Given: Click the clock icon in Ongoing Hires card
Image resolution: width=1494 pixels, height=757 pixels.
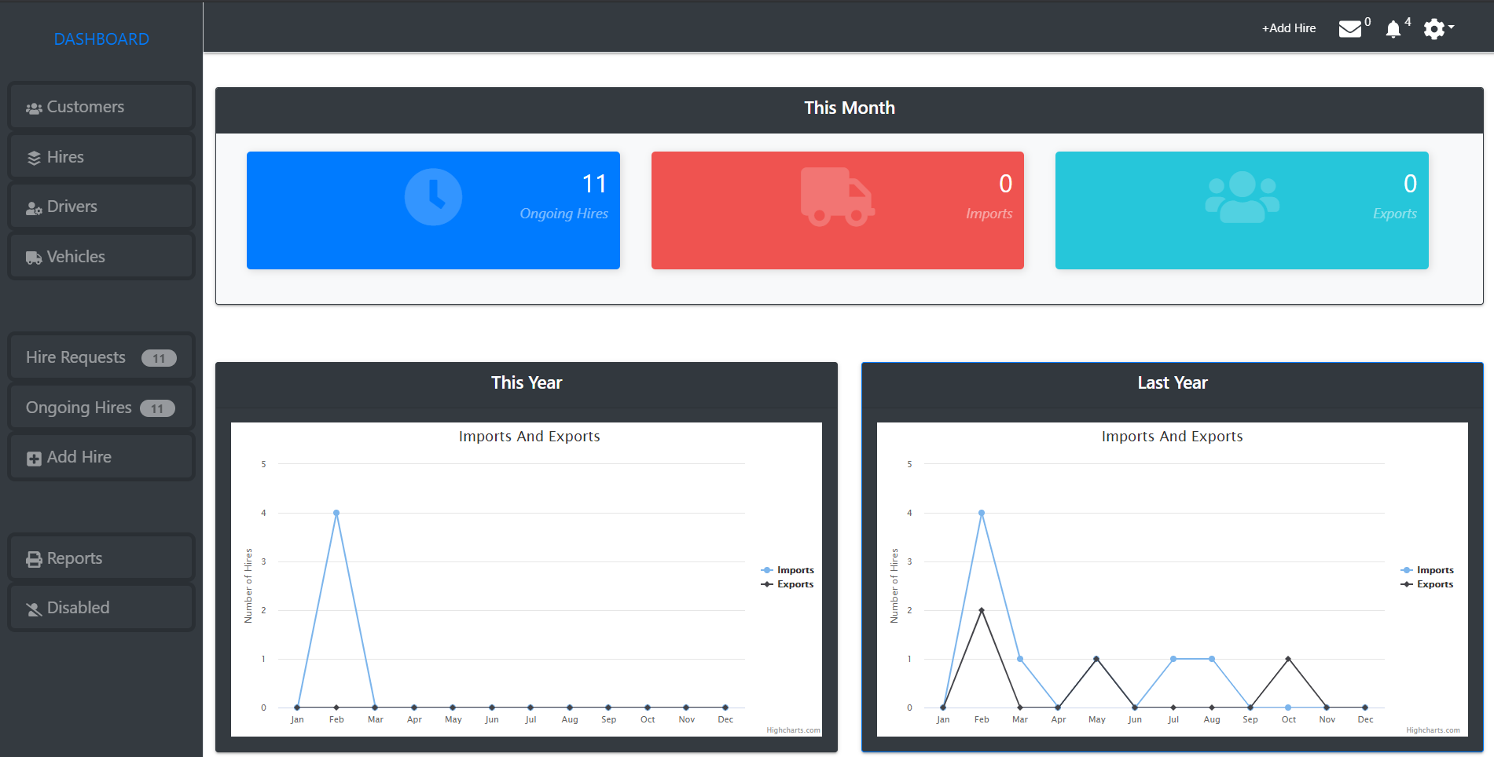Looking at the screenshot, I should click(433, 197).
